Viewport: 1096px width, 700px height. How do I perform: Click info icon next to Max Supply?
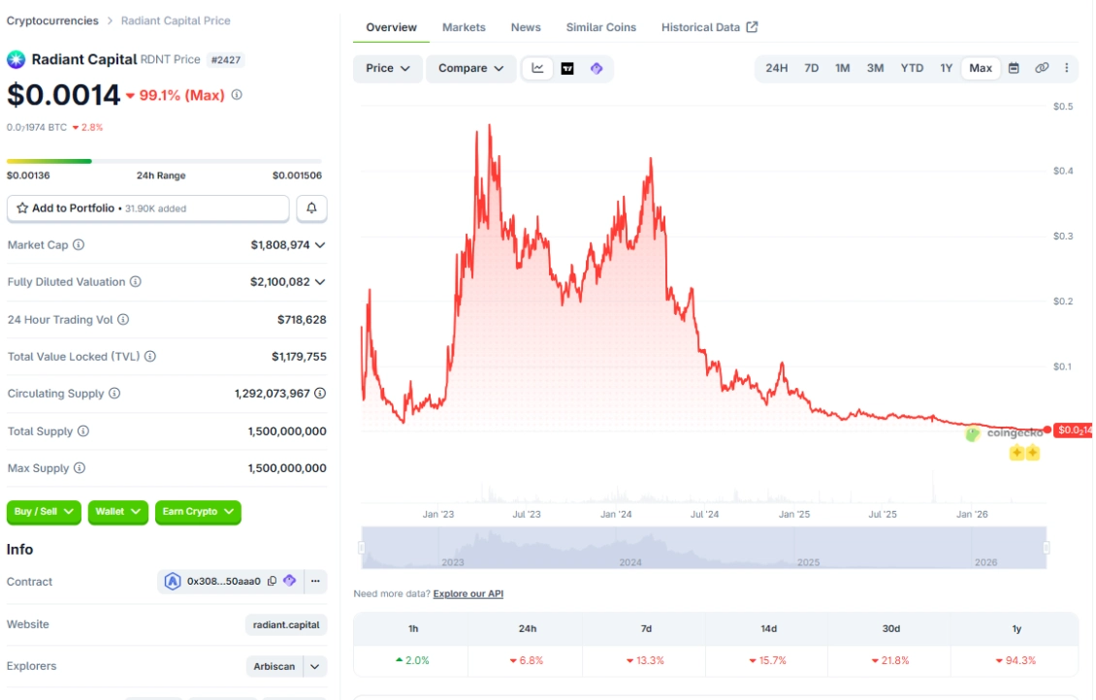(80, 468)
